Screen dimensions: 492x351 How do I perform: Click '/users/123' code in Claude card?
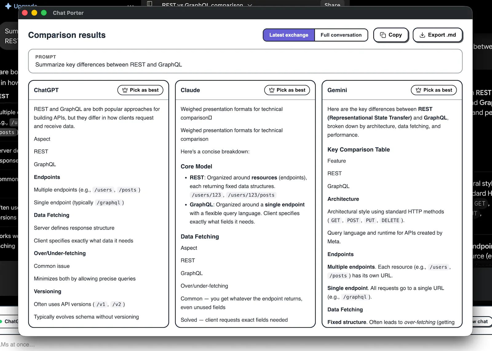tap(206, 195)
